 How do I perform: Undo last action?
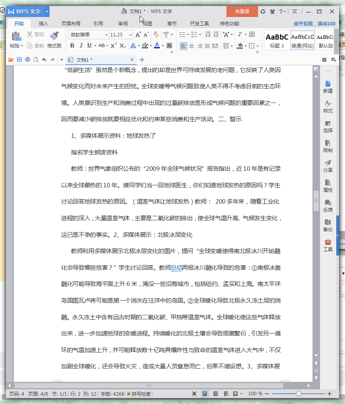pyautogui.click(x=44, y=60)
